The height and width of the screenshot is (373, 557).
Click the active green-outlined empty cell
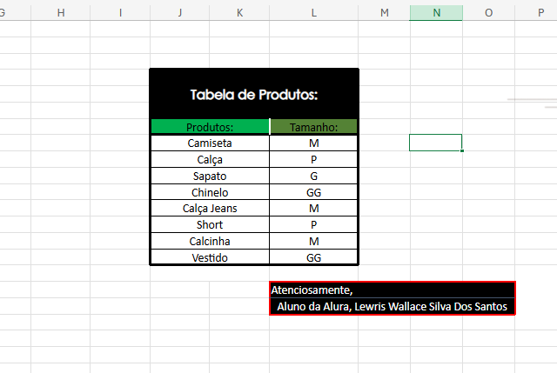[435, 143]
